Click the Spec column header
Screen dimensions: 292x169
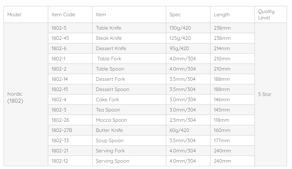(x=175, y=14)
